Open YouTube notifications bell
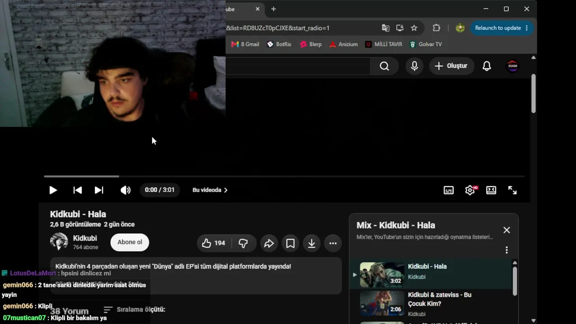Viewport: 576px width, 324px height. [x=487, y=66]
